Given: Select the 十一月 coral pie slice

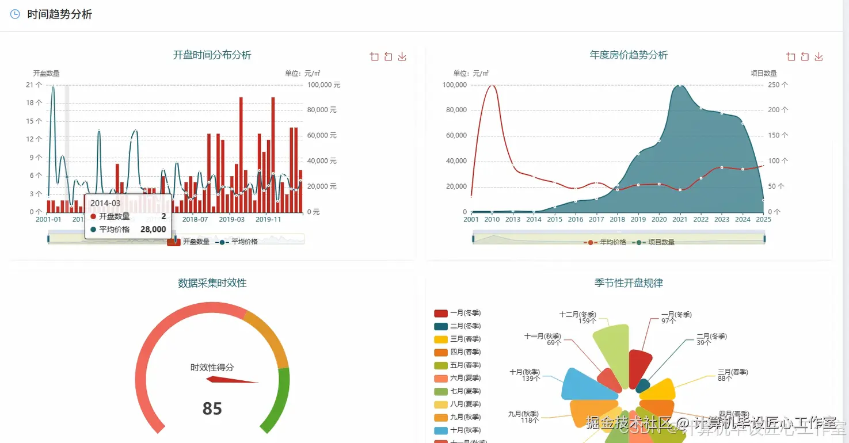Looking at the screenshot, I should pyautogui.click(x=609, y=380).
